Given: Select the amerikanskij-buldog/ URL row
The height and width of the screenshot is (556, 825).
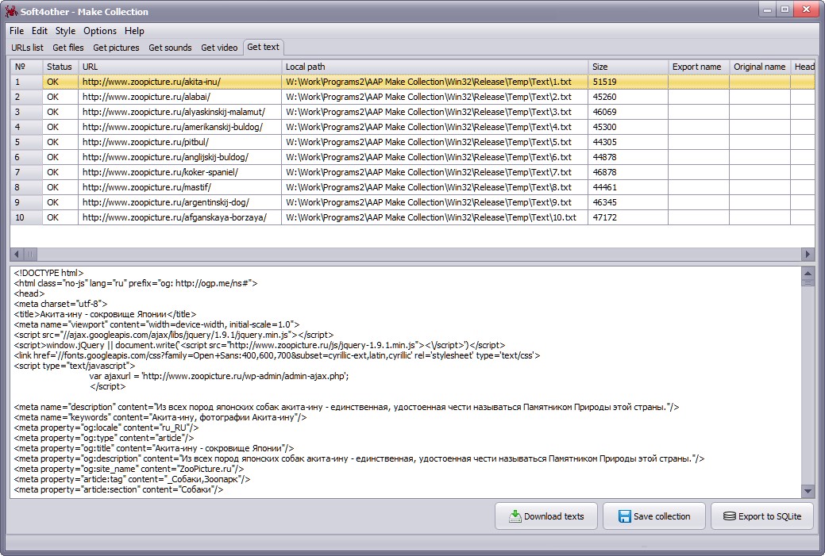Looking at the screenshot, I should click(413, 127).
